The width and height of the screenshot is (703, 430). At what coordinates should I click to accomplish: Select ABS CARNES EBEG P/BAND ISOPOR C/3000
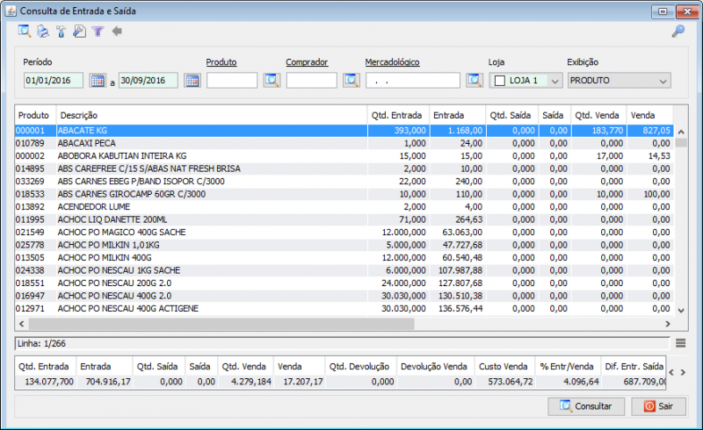coord(344,182)
